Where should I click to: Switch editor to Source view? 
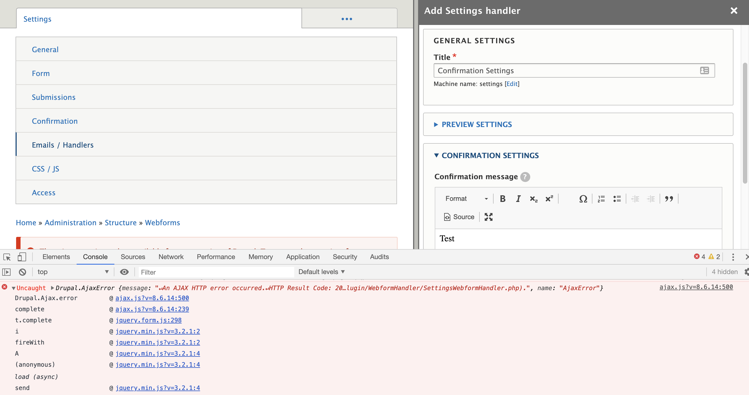pyautogui.click(x=459, y=217)
